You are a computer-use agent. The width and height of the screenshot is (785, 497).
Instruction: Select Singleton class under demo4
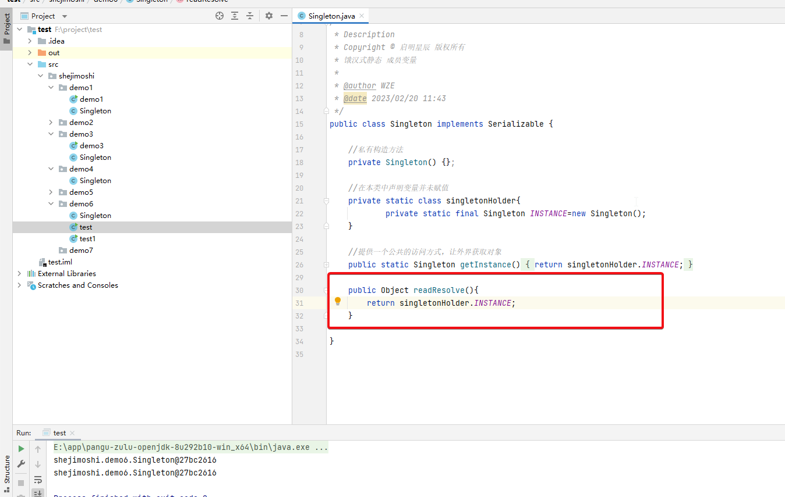96,181
